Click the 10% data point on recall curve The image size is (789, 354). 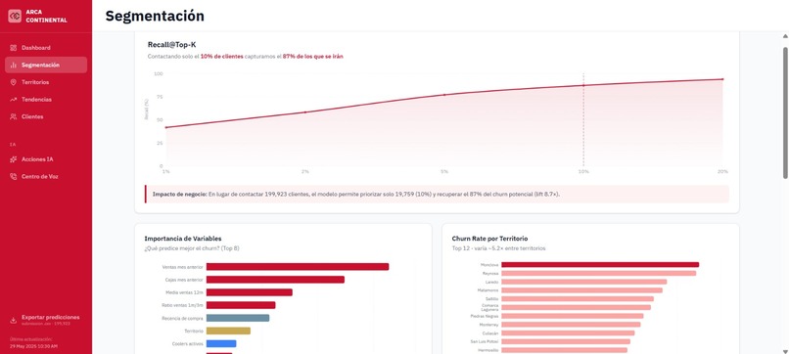click(583, 85)
